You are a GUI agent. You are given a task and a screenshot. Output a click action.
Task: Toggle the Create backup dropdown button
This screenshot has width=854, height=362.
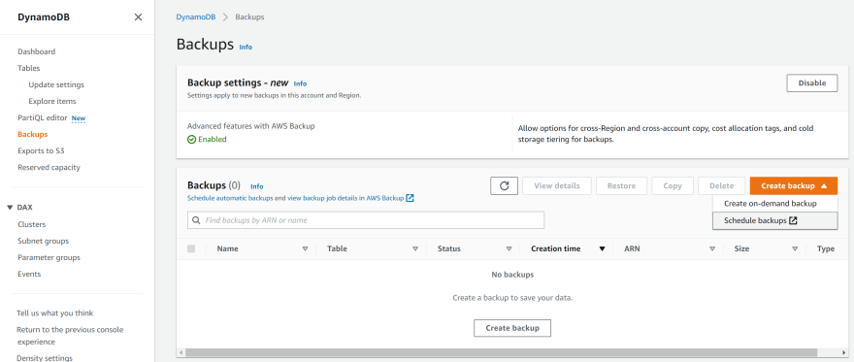tap(794, 185)
